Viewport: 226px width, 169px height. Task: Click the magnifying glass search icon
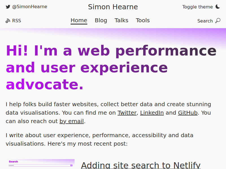click(x=218, y=21)
